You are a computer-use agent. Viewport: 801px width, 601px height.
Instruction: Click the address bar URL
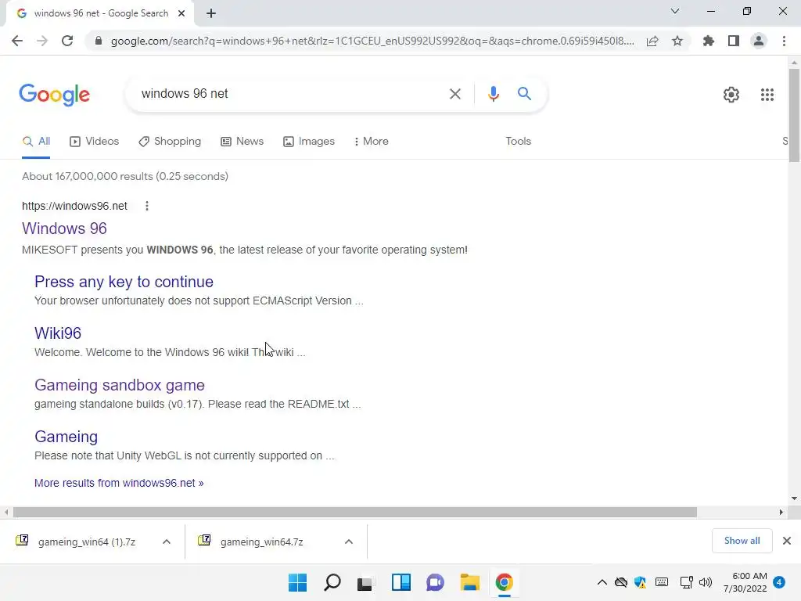[372, 41]
